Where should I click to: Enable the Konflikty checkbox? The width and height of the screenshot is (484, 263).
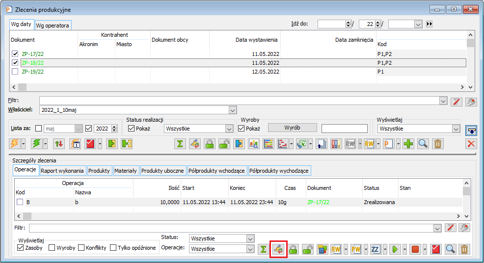tap(81, 248)
